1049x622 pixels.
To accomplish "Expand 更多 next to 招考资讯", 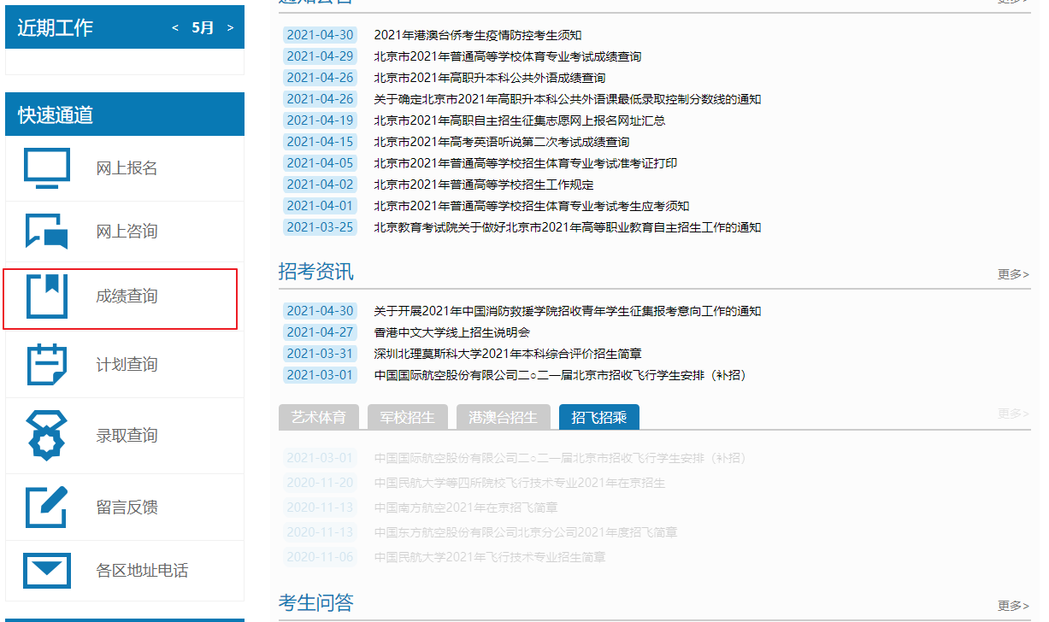I will [1013, 274].
